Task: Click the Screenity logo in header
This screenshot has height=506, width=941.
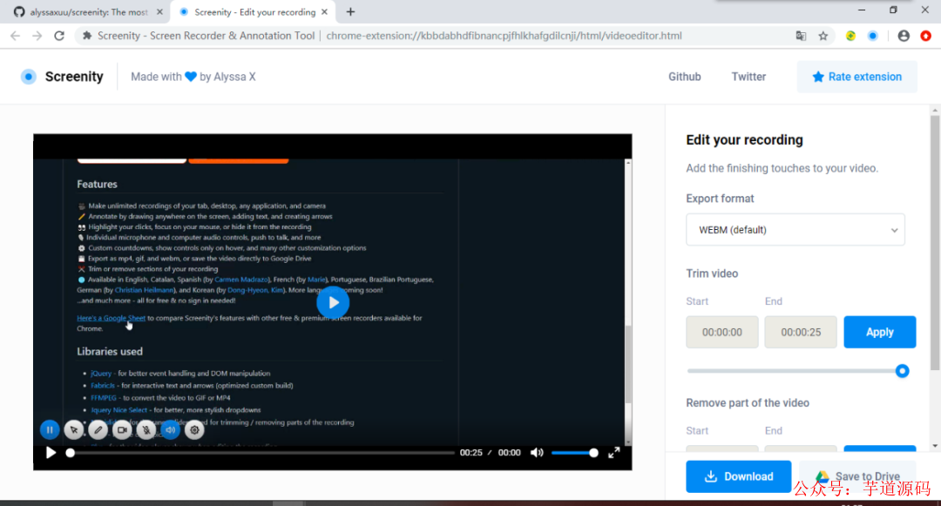Action: tap(28, 77)
